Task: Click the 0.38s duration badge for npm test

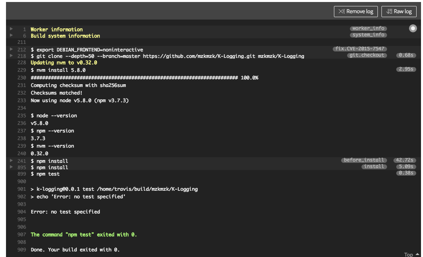Action: 406,173
